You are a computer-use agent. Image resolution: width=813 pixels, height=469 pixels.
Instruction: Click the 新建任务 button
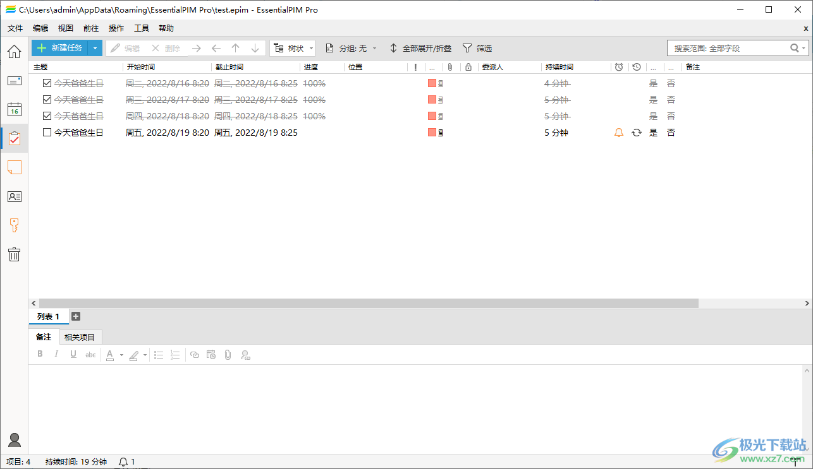60,48
